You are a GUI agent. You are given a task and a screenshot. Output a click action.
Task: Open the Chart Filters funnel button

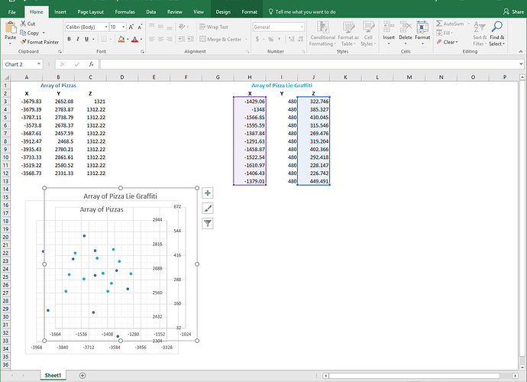pos(208,223)
